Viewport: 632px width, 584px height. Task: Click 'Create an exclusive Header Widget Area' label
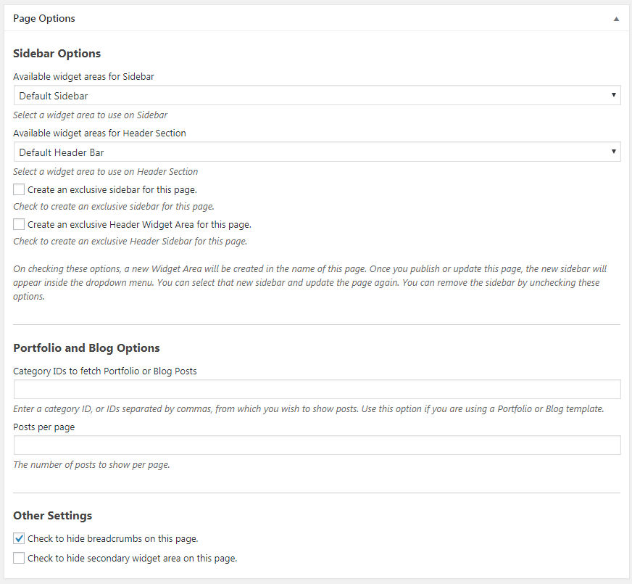point(139,224)
